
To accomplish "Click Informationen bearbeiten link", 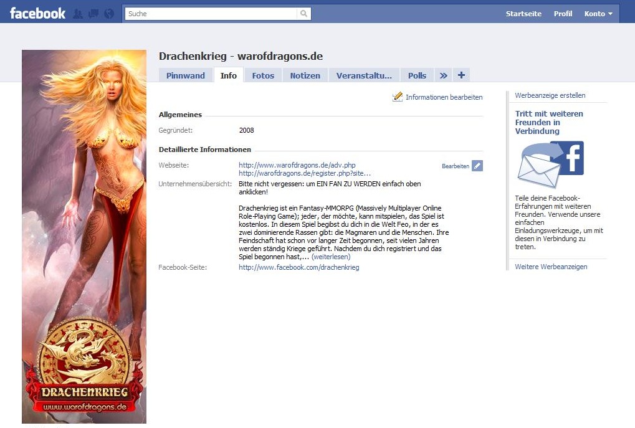I will pos(444,97).
